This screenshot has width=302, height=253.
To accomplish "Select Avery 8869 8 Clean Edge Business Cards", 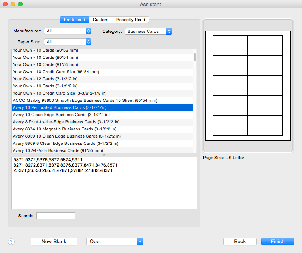I will (102, 143).
